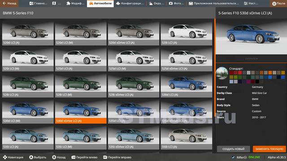Open the camera Фото tab
287x161 pixels.
176,4
